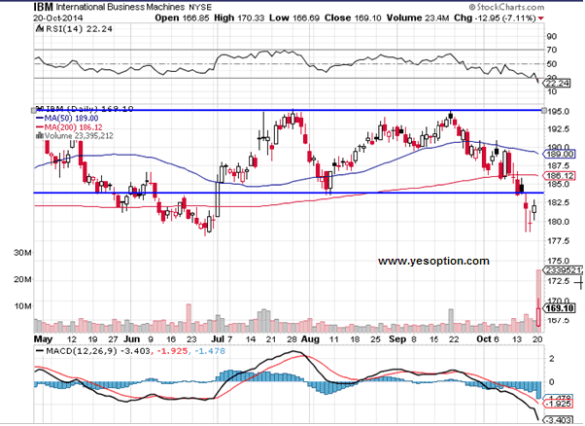Click the www.yesoption.com link text

point(432,261)
